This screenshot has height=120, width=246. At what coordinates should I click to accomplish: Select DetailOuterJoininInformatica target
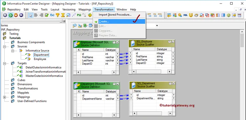(44, 68)
